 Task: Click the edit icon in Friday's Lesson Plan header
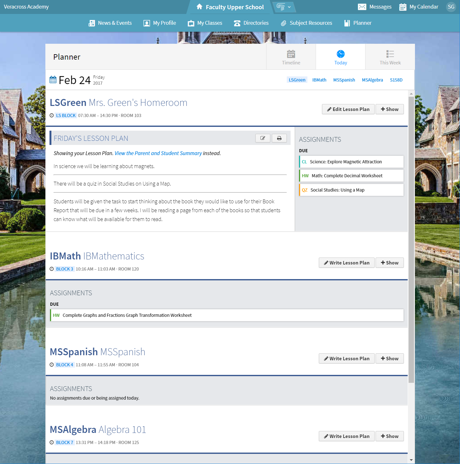pyautogui.click(x=263, y=138)
